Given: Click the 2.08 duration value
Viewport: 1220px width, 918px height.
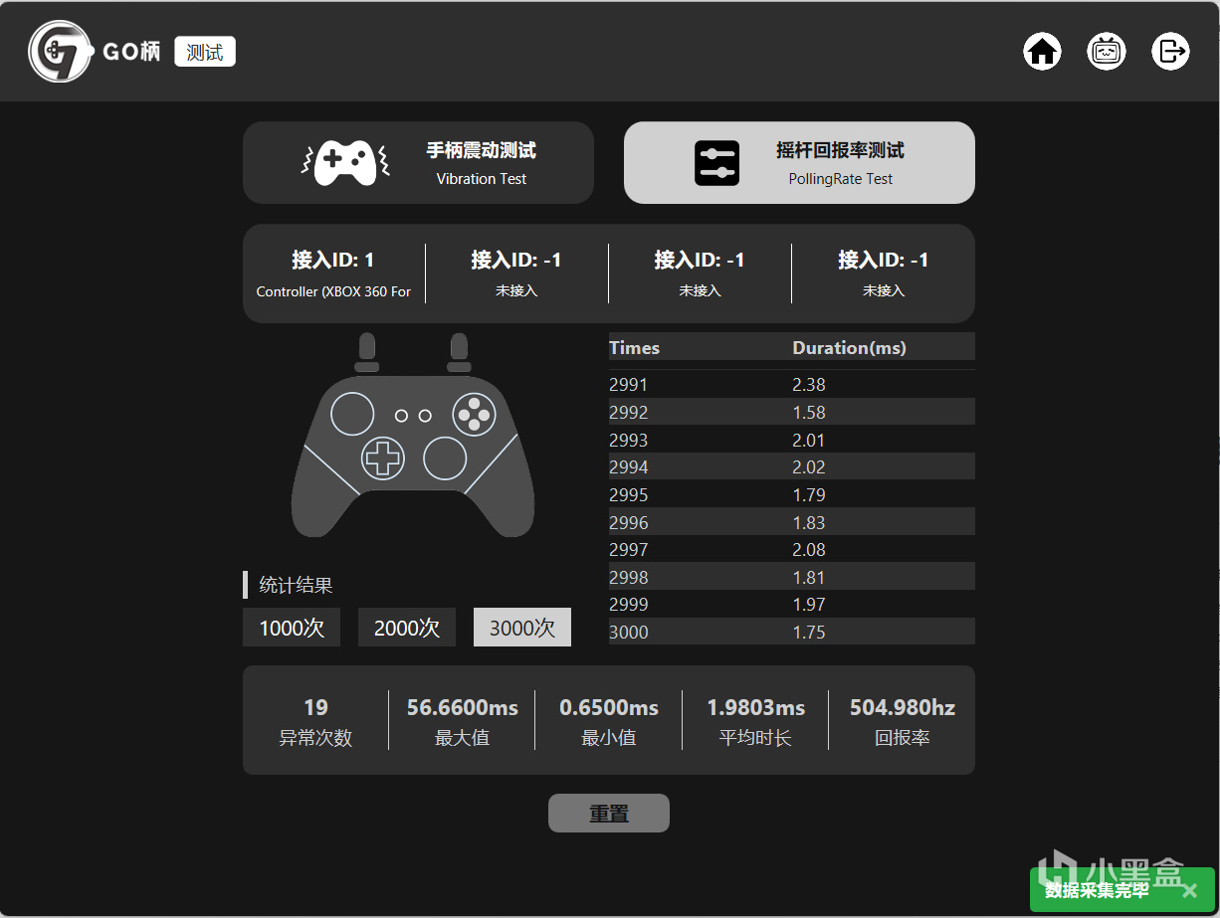Looking at the screenshot, I should pyautogui.click(x=809, y=549).
